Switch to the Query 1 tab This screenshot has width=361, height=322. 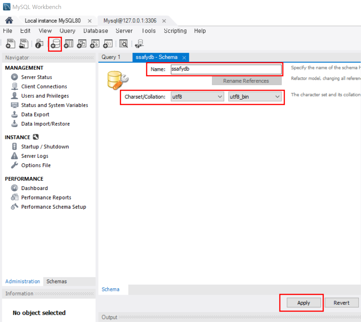tap(111, 57)
